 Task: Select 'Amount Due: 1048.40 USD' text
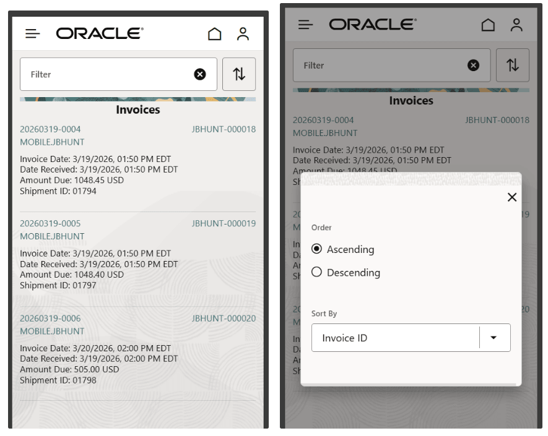click(72, 275)
